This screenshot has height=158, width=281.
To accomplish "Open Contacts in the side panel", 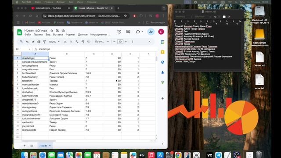I will coord(162,72).
